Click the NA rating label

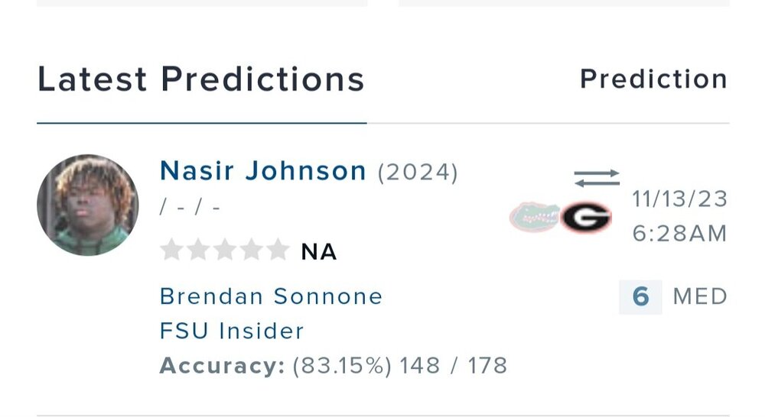(319, 252)
